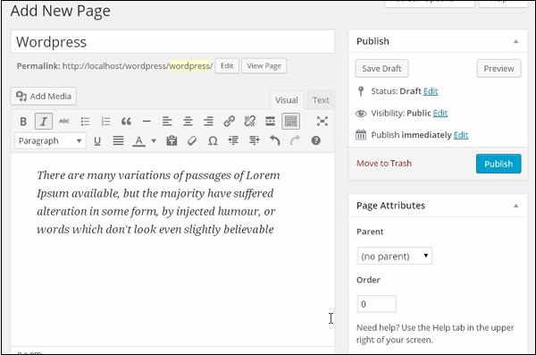The height and width of the screenshot is (355, 536).
Task: Edit the Publish immediately schedule
Action: tap(461, 135)
